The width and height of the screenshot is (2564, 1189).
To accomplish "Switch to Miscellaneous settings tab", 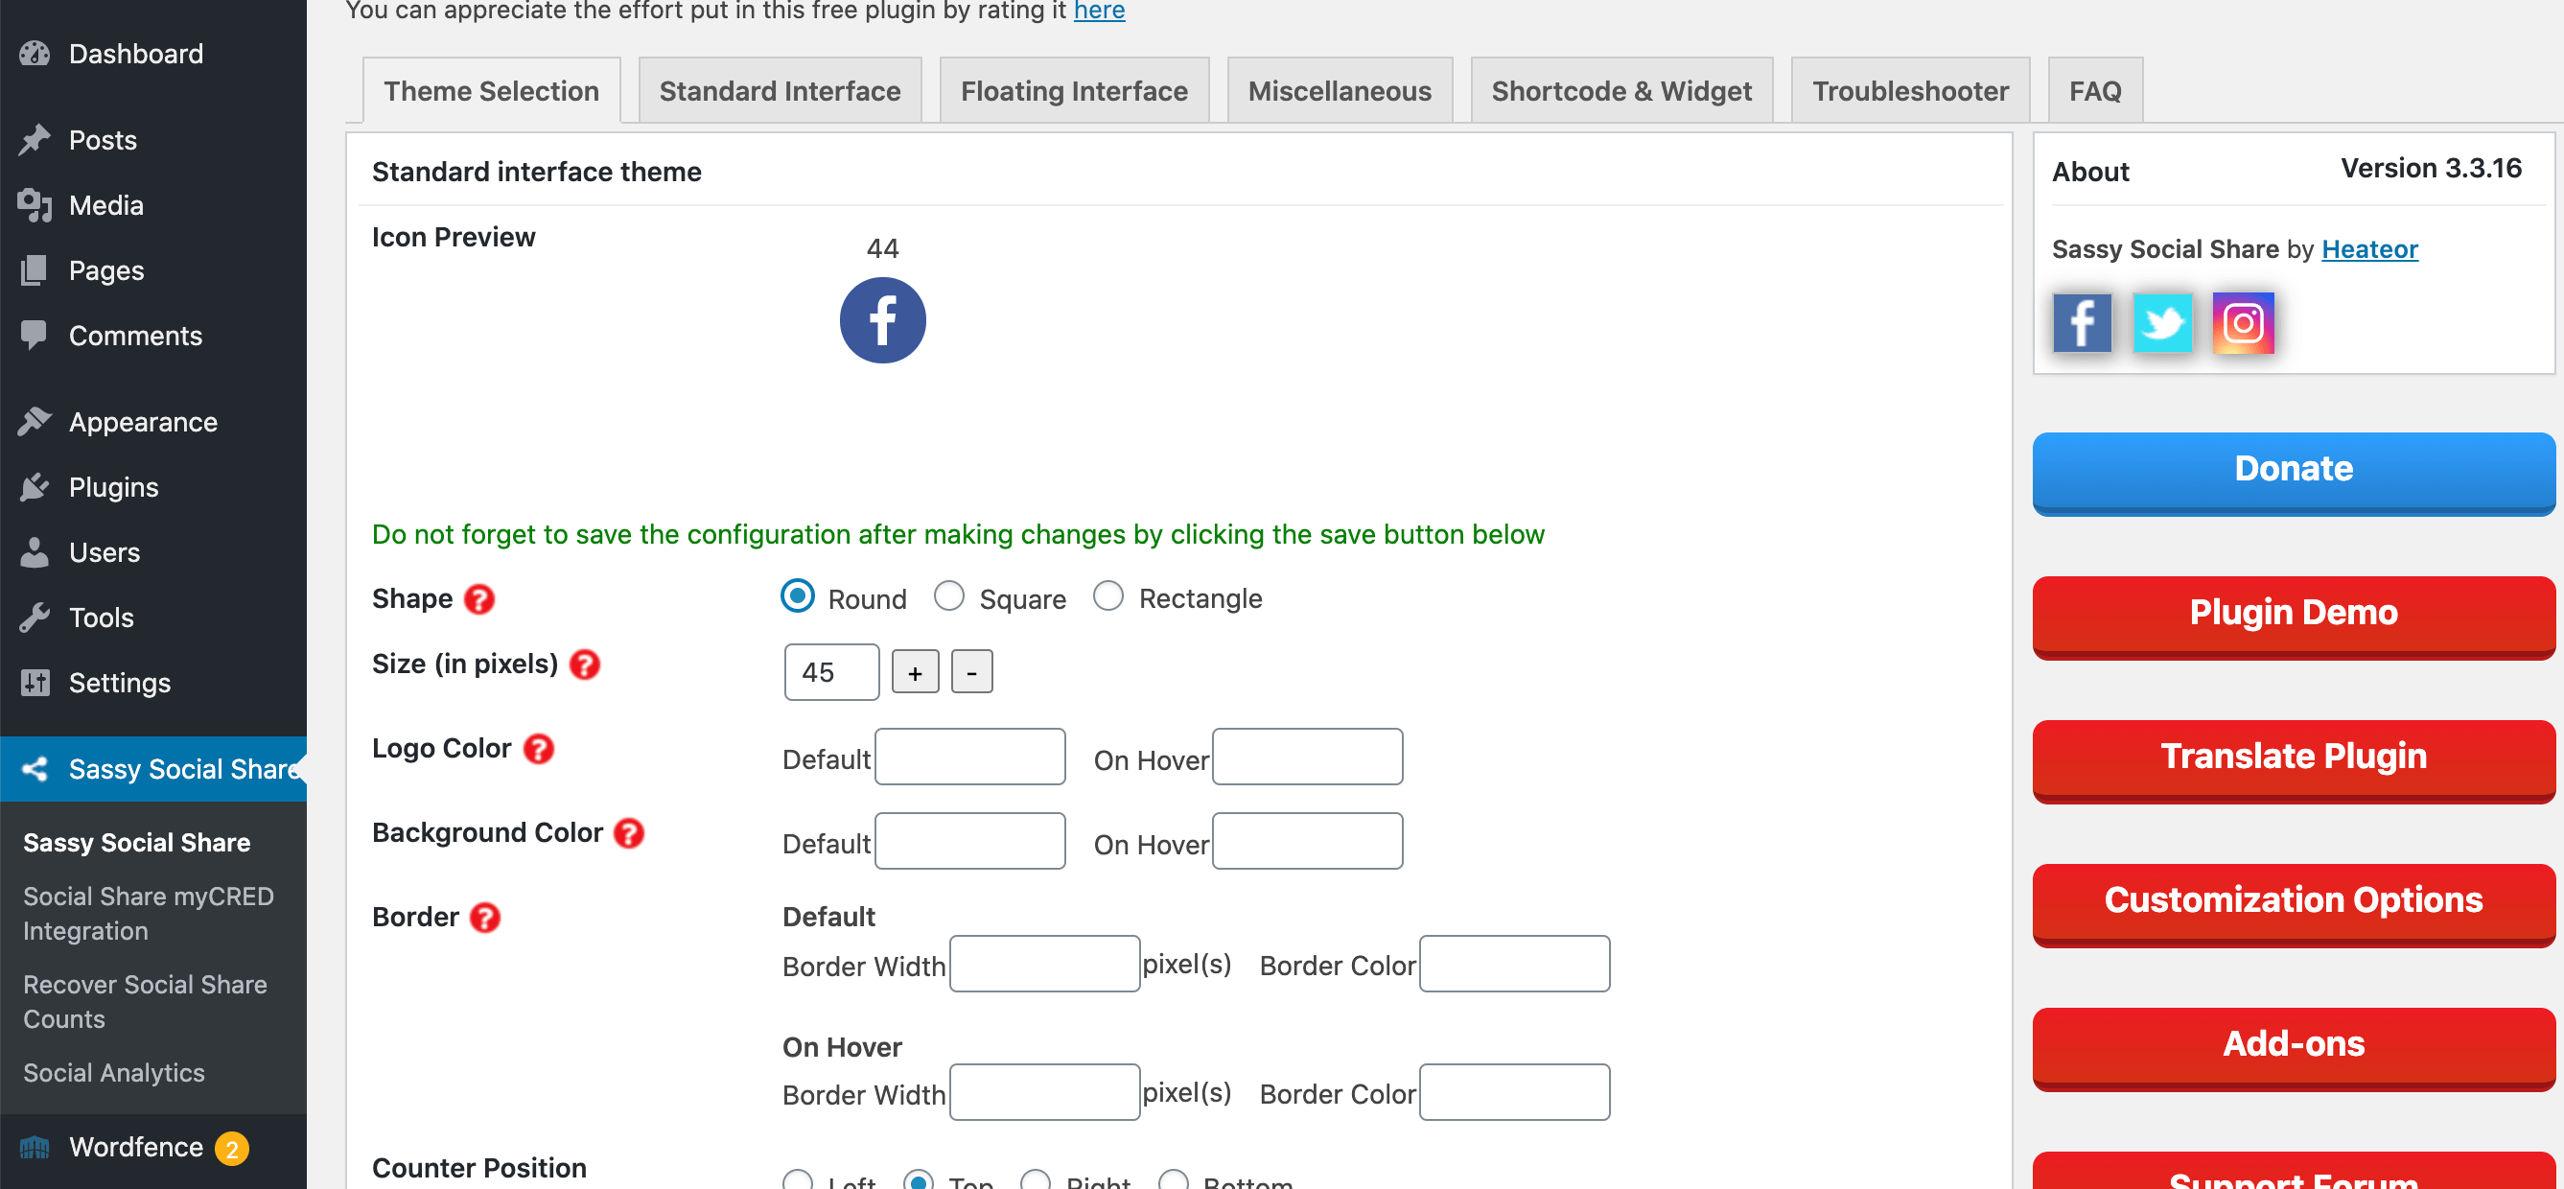I will coord(1340,90).
